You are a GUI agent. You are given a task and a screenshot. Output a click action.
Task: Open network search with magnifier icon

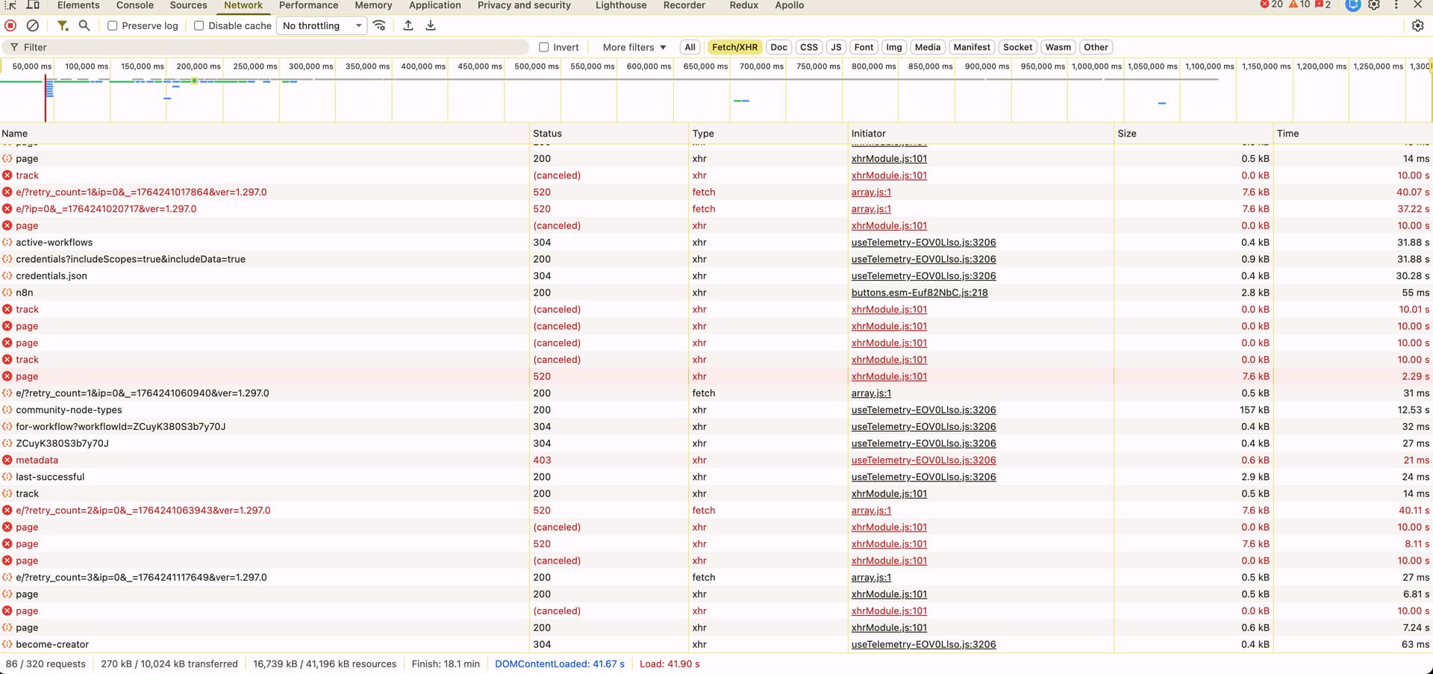click(84, 25)
